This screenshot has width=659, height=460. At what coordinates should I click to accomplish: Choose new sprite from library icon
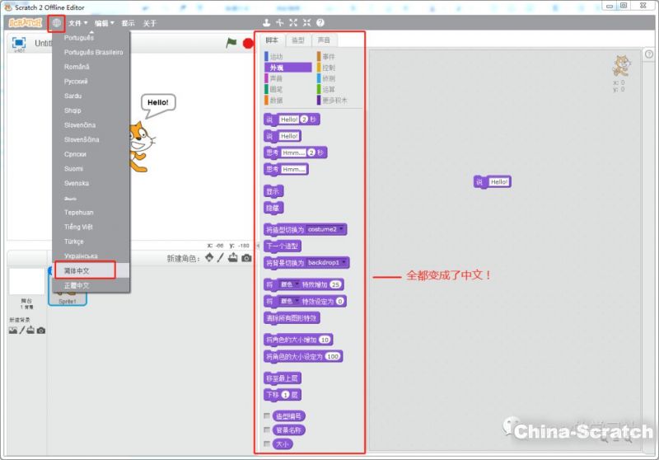(209, 257)
